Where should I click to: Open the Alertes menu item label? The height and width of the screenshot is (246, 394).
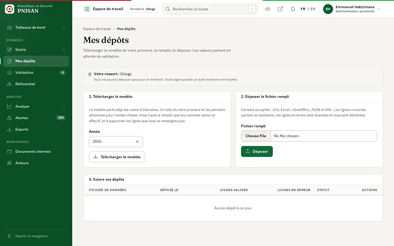[x=22, y=118]
